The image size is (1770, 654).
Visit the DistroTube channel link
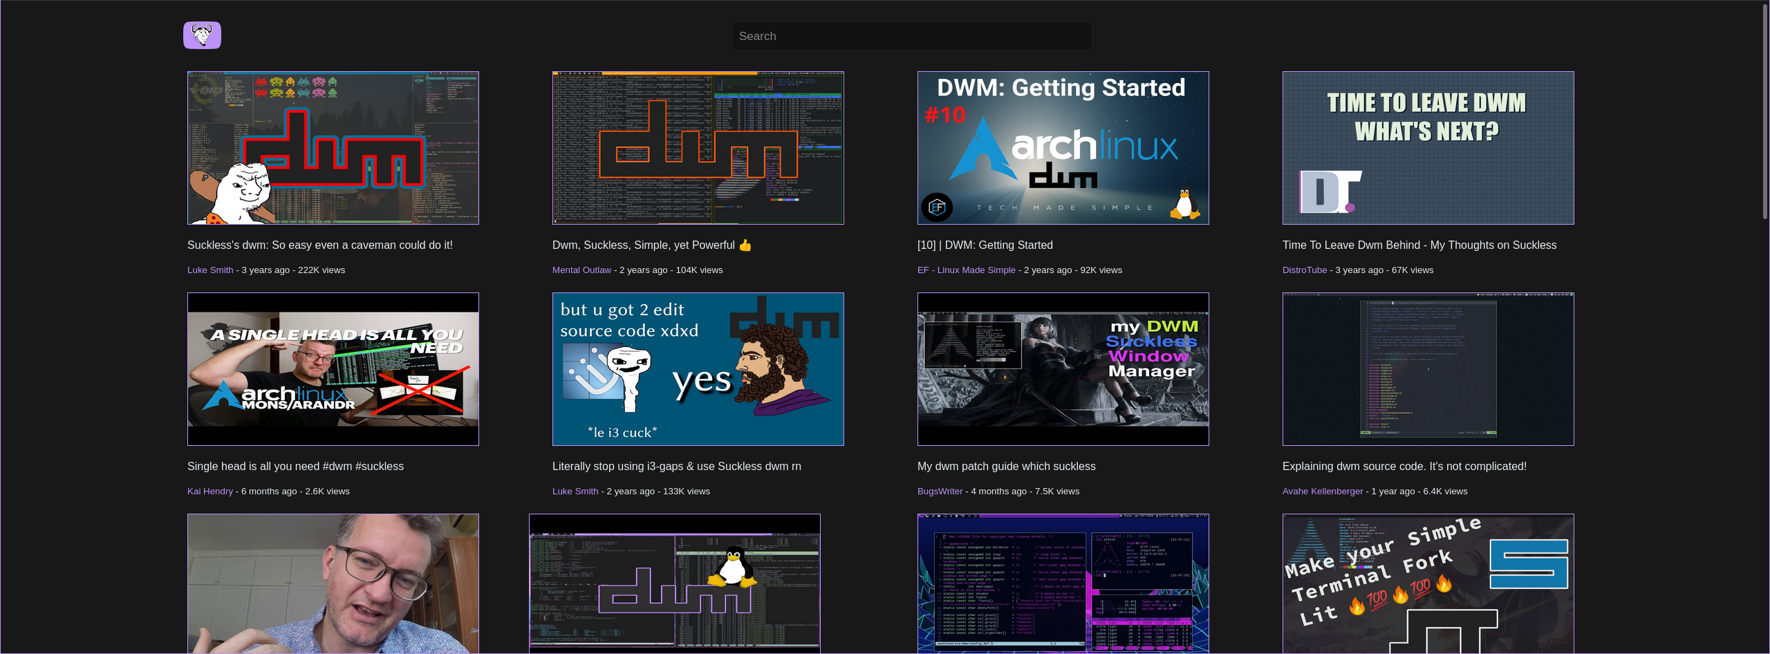click(x=1305, y=270)
